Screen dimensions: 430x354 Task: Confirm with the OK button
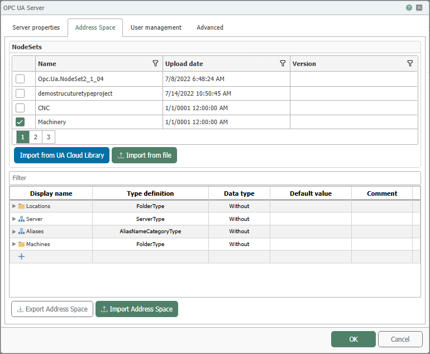pos(353,339)
